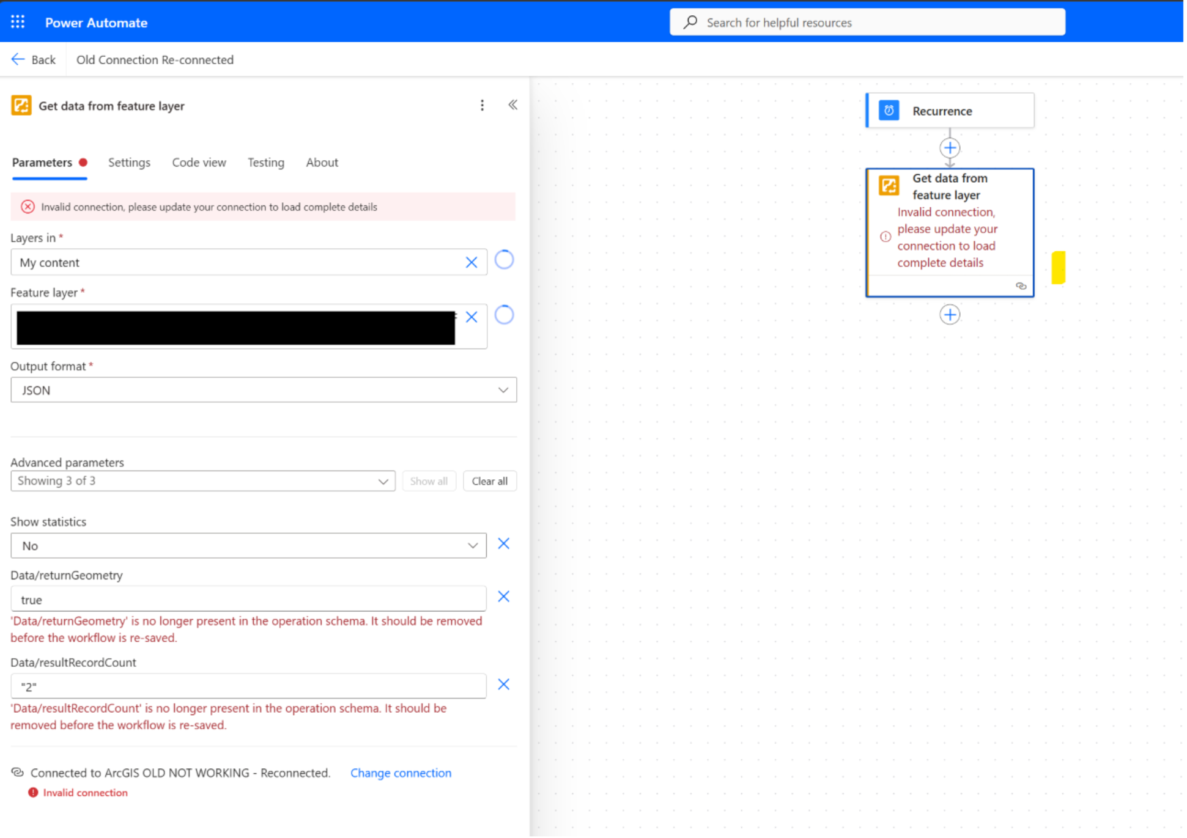
Task: Clear the Layers in field value
Action: click(471, 262)
